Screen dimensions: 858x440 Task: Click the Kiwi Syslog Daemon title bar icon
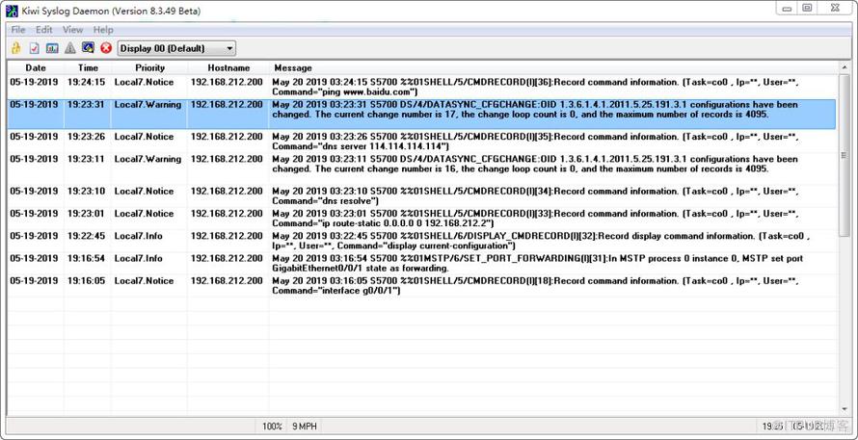click(12, 11)
